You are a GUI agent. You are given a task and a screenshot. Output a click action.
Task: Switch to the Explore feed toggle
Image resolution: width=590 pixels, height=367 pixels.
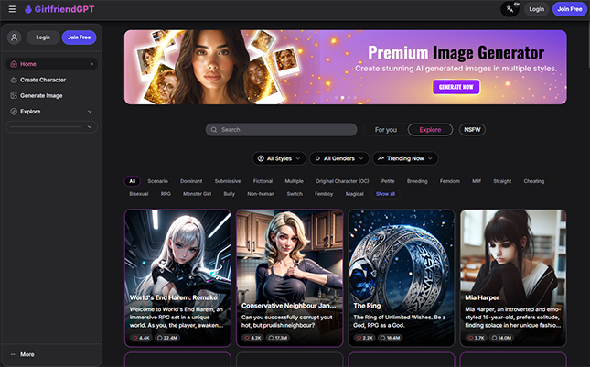pos(430,129)
